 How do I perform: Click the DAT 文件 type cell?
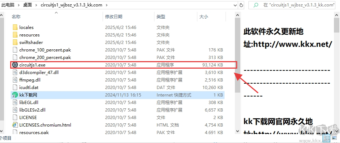tap(166, 87)
